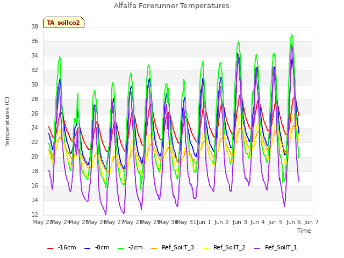Click the 36 y-axis tick label
344x258 pixels.
34,41
